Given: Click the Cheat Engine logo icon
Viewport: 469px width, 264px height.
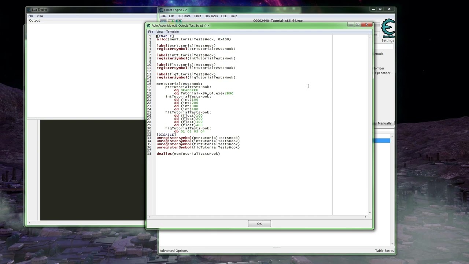Looking at the screenshot, I should [x=388, y=28].
